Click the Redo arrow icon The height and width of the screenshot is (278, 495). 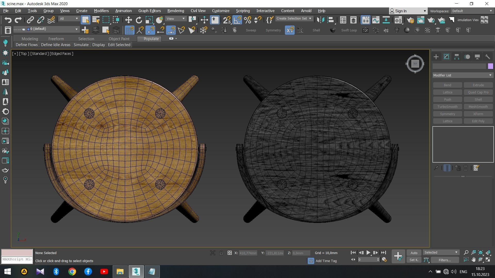coord(18,20)
